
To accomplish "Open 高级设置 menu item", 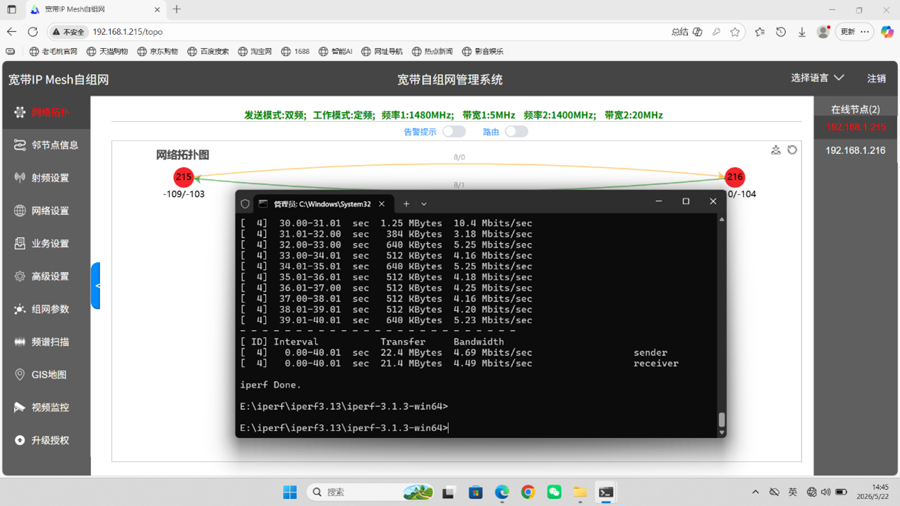I will click(x=46, y=276).
